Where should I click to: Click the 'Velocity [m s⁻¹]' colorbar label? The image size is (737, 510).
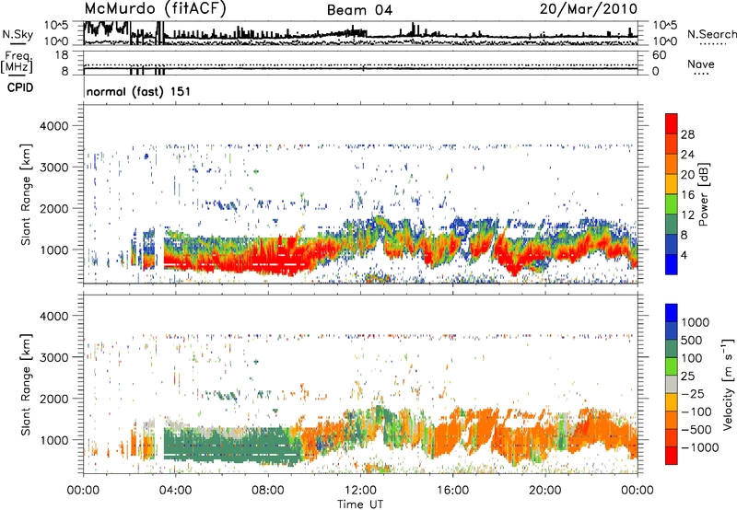[x=728, y=384]
